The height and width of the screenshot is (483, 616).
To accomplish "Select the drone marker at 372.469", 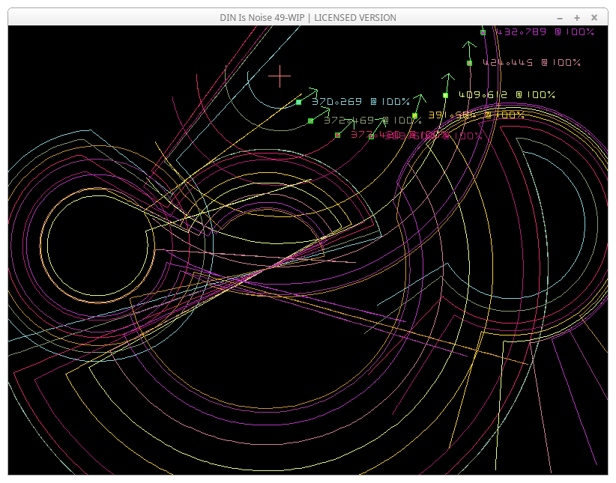I will point(311,121).
